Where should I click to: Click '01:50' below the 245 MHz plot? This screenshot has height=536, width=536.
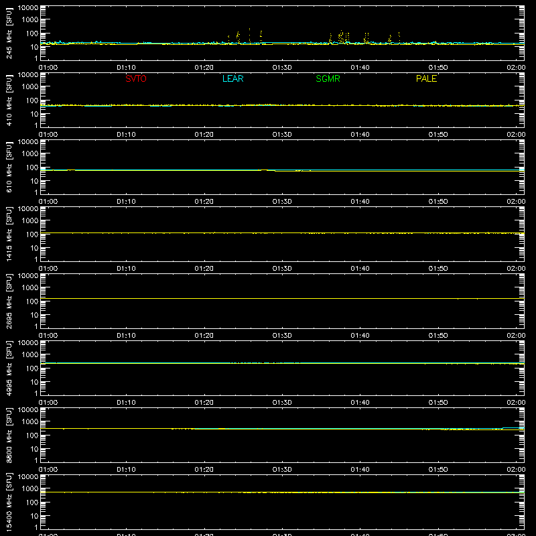[x=438, y=68]
